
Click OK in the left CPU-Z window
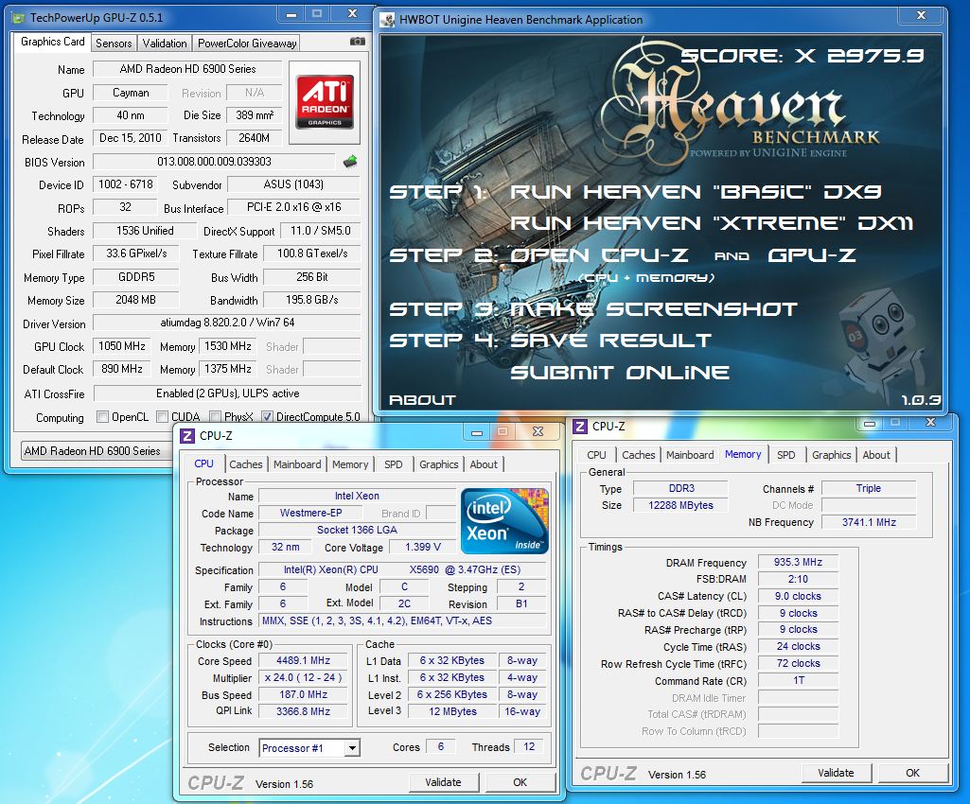520,782
